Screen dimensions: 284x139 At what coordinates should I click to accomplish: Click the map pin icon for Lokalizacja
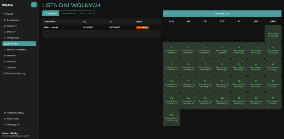[x=5, y=20]
